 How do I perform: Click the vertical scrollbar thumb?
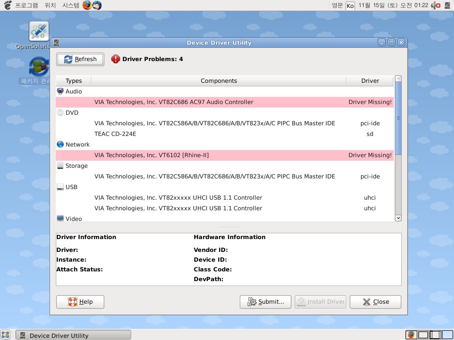click(x=399, y=118)
